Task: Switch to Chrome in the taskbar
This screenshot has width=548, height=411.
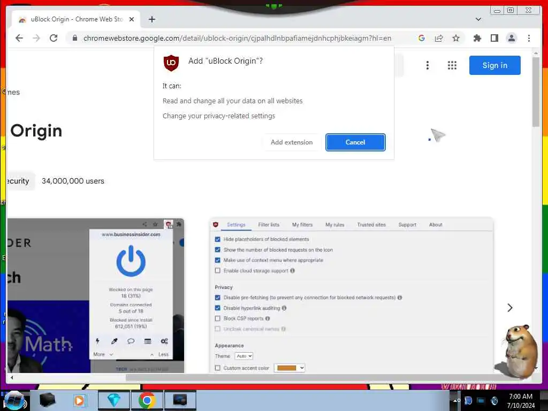Action: [147, 400]
